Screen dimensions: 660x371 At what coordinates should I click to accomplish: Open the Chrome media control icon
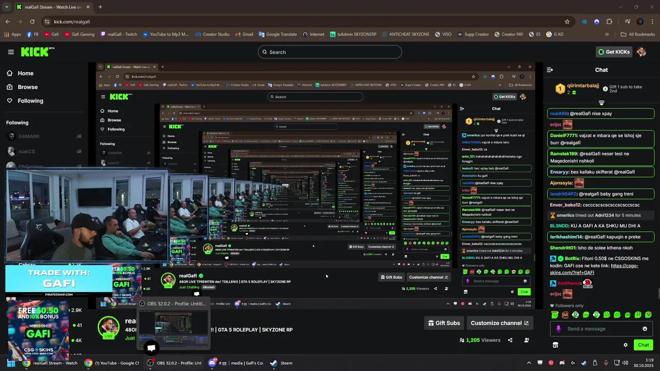point(628,22)
